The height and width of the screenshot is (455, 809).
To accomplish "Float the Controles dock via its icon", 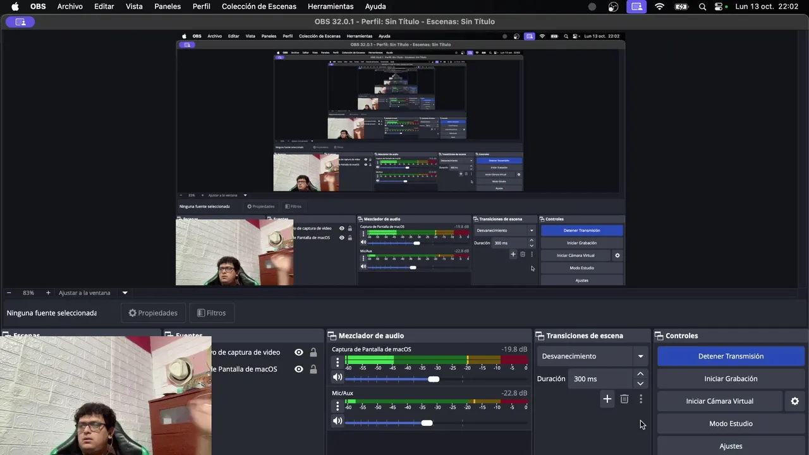I will click(x=659, y=336).
